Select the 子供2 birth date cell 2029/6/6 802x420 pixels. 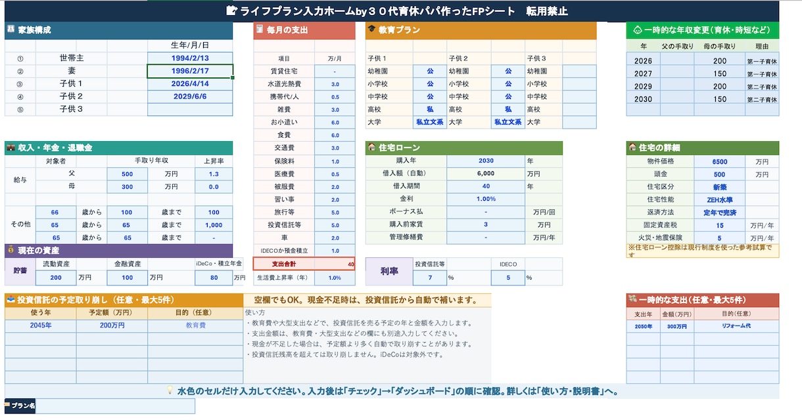(189, 96)
